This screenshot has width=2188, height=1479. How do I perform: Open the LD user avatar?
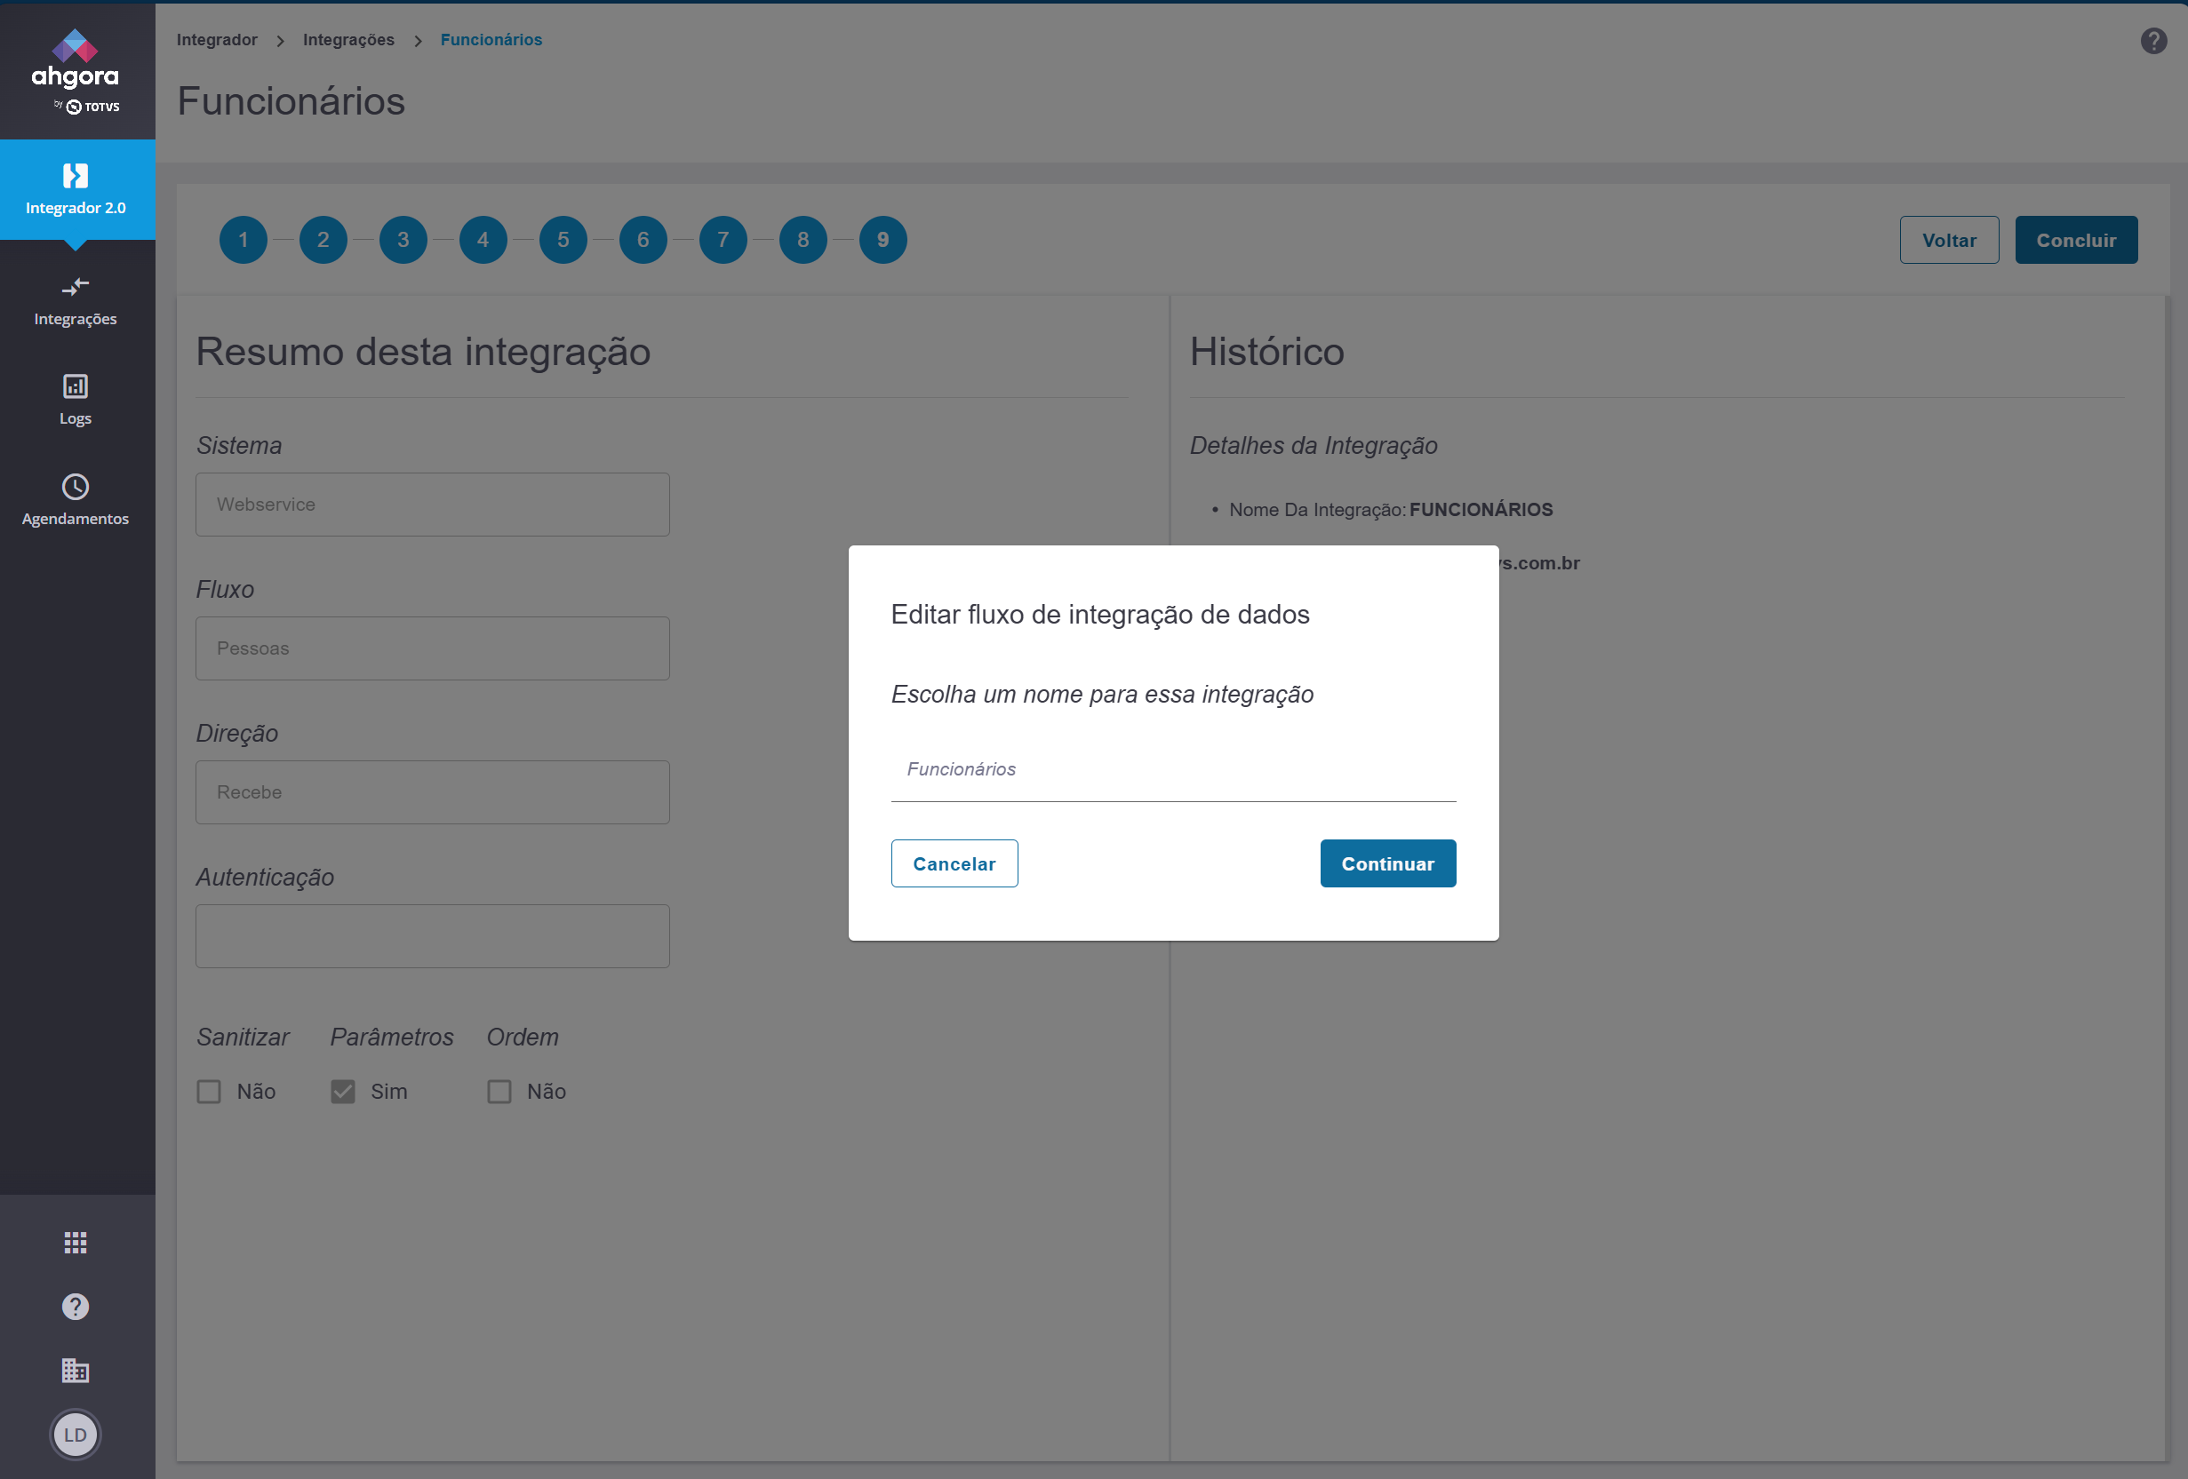pos(76,1435)
